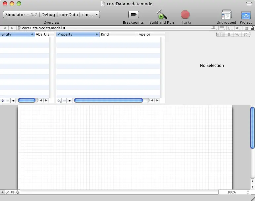Click the diagram vertical scrollbar thumb
The width and height of the screenshot is (255, 201).
coord(253,128)
